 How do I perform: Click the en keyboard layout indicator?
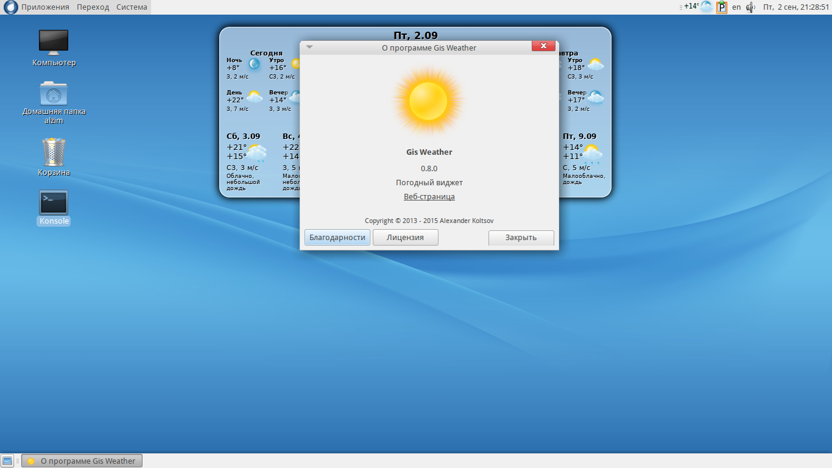(x=736, y=7)
